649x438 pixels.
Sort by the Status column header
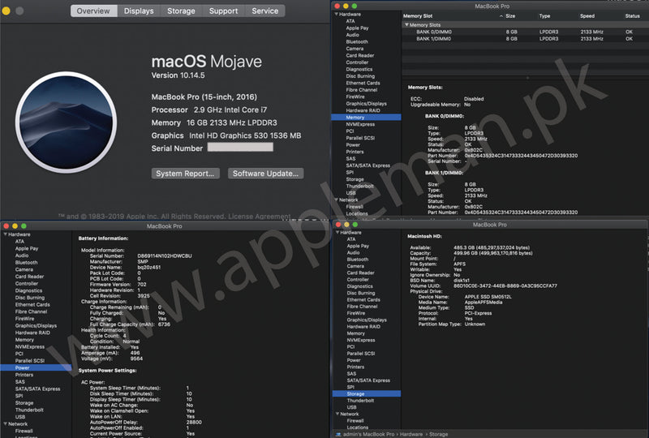pos(633,16)
